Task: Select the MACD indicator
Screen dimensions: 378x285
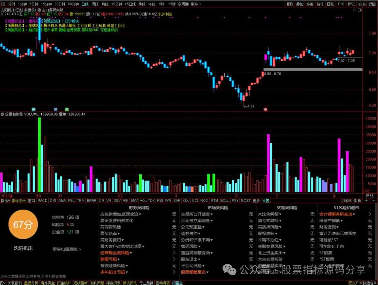Action: point(42,200)
